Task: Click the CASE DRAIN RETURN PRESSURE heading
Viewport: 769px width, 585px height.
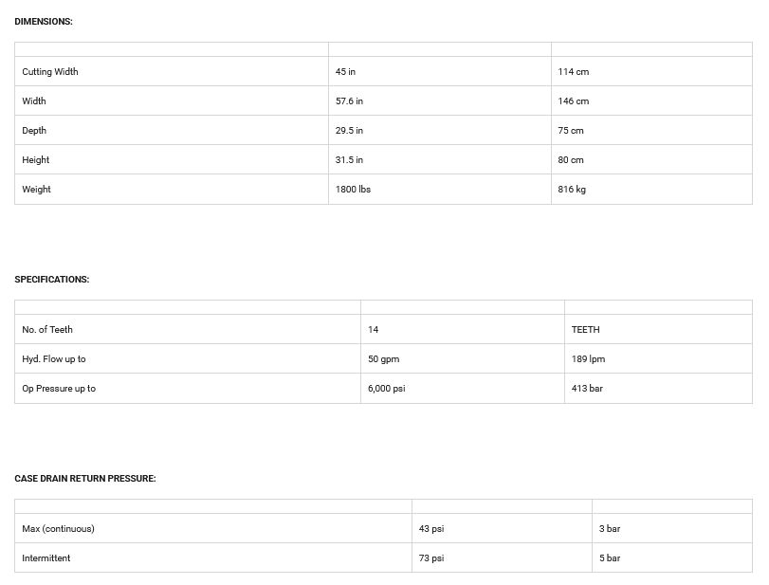Action: [85, 479]
